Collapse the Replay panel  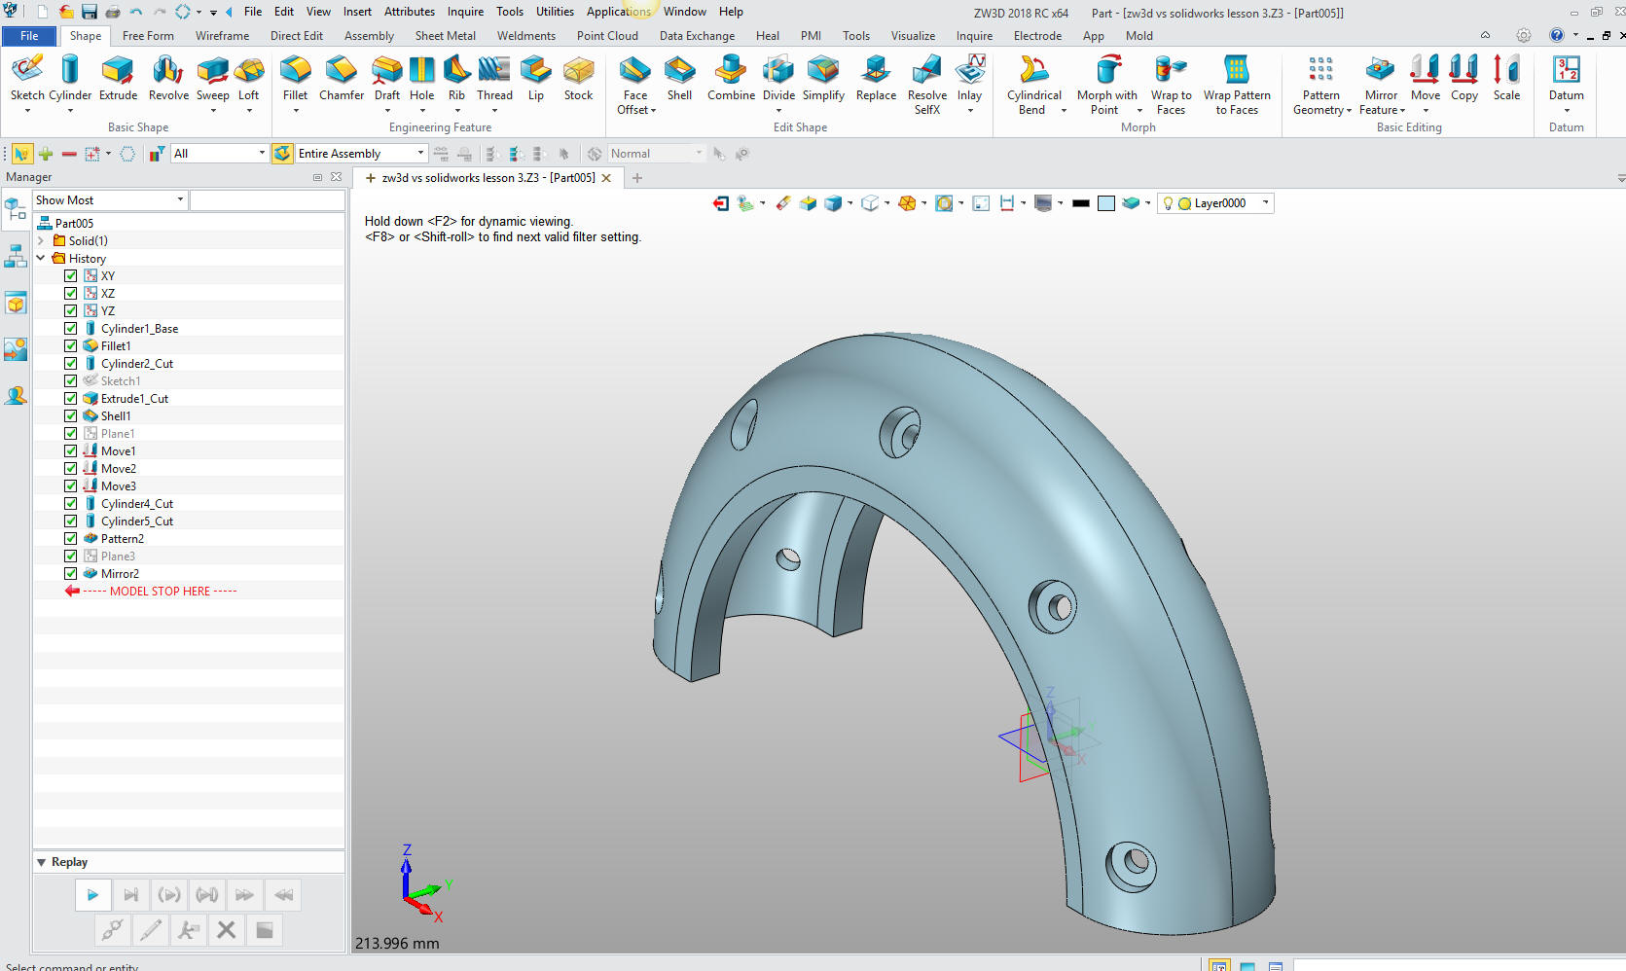pyautogui.click(x=42, y=862)
